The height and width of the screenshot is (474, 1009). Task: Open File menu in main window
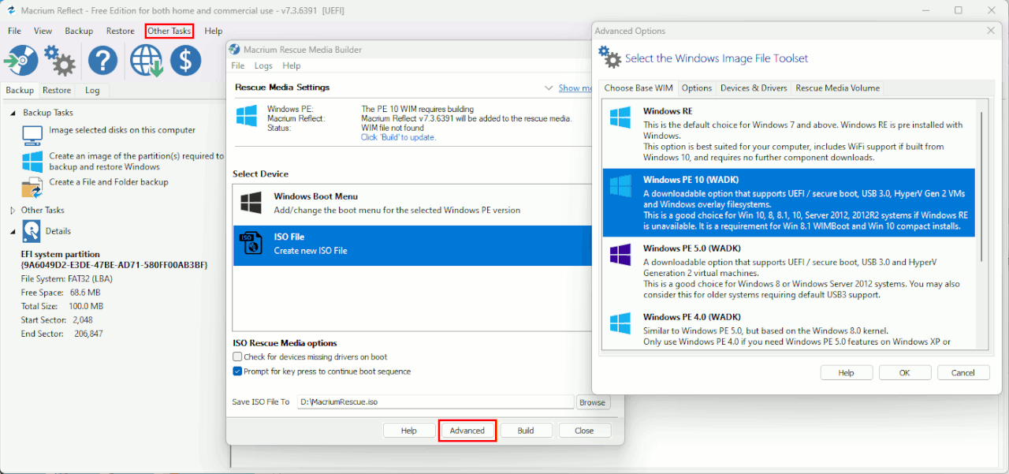click(x=14, y=31)
